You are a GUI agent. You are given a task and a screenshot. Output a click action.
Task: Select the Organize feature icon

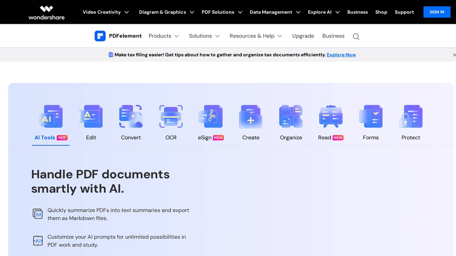[291, 116]
